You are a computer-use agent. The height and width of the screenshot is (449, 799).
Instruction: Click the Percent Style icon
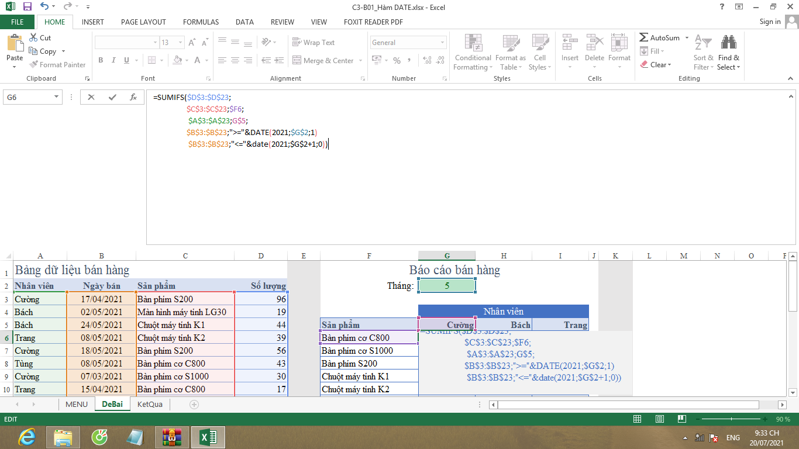(x=397, y=60)
